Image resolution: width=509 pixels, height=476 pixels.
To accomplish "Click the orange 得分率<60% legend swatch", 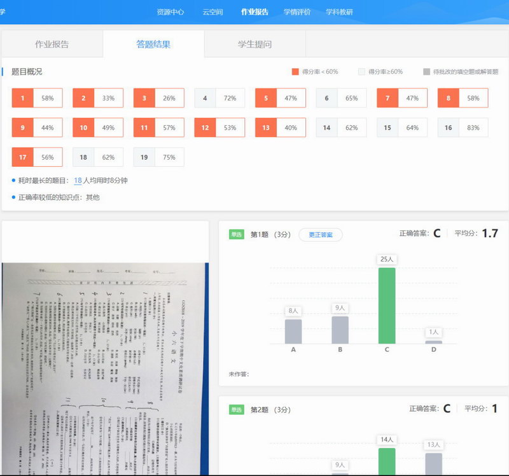I will (295, 72).
